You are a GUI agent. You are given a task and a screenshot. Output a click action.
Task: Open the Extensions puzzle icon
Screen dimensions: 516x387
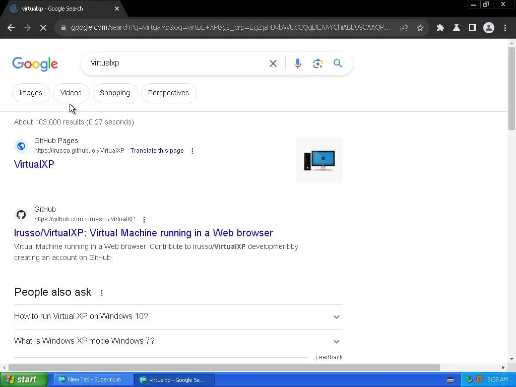(x=440, y=28)
